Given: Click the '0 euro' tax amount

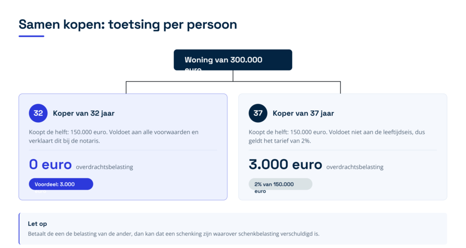Looking at the screenshot, I should point(50,164).
